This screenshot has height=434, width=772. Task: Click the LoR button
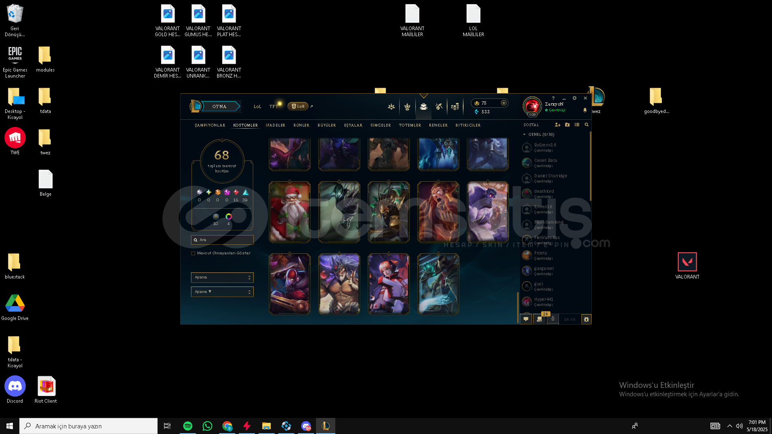point(298,106)
